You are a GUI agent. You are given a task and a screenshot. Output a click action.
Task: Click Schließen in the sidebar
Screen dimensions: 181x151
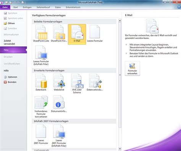(10, 29)
